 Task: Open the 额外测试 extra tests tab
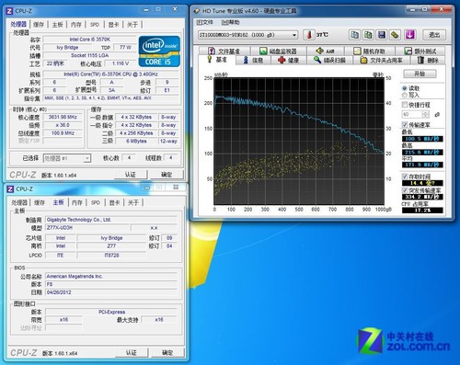[420, 51]
